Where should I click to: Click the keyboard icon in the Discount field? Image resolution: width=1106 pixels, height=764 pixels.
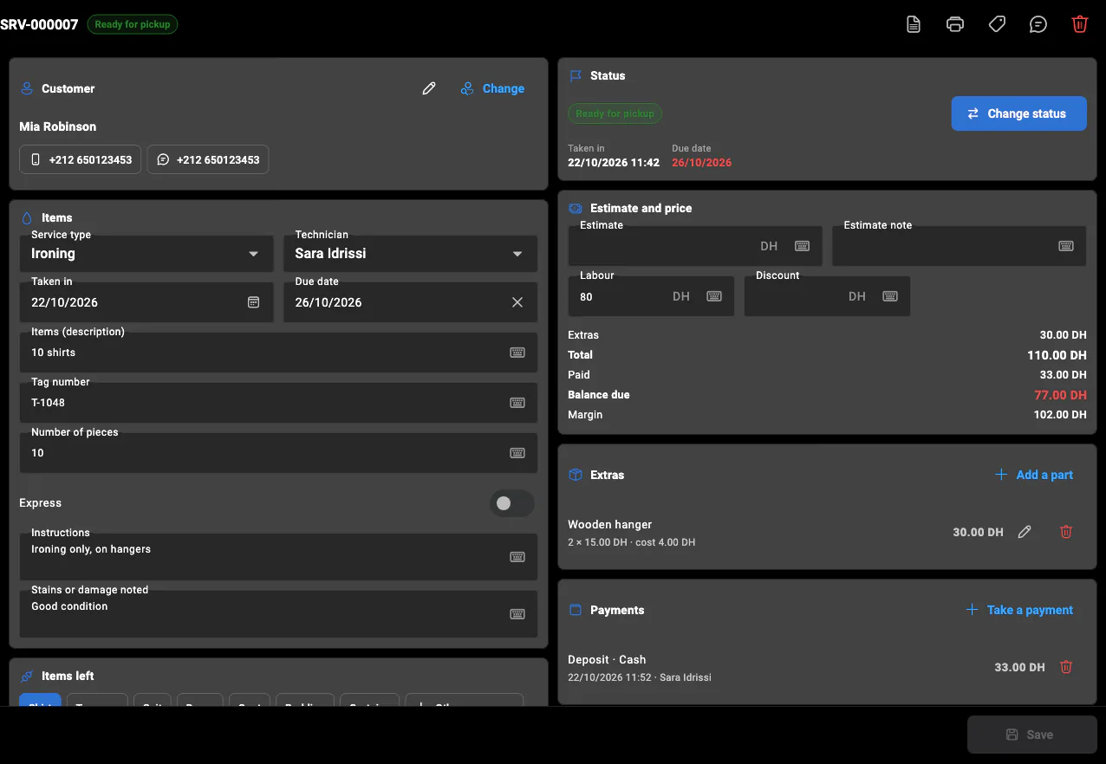click(890, 296)
